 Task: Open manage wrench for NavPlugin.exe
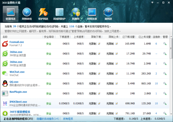(x=165, y=94)
